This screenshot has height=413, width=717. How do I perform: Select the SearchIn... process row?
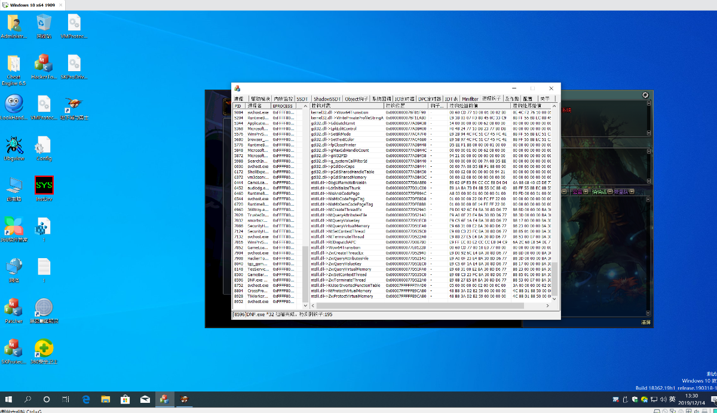(266, 161)
